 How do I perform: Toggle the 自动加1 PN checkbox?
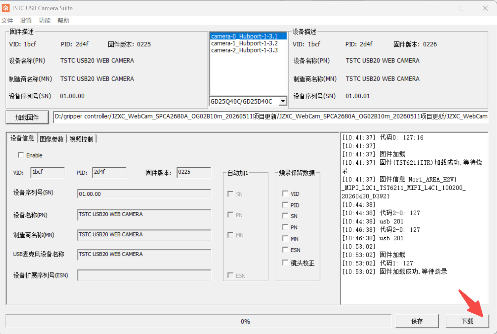click(x=231, y=215)
